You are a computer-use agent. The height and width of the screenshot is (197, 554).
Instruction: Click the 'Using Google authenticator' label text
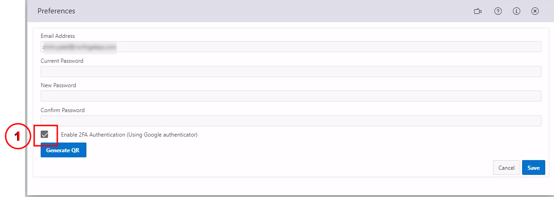(162, 135)
